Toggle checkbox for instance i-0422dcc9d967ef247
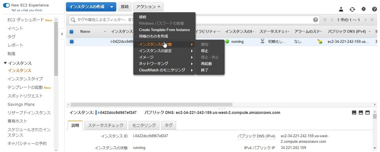Viewport: 380px width, 152px height. [72, 42]
